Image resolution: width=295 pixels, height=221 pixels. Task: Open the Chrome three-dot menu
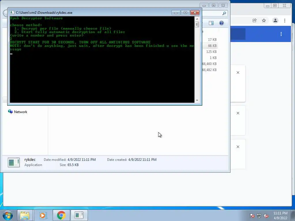click(285, 20)
